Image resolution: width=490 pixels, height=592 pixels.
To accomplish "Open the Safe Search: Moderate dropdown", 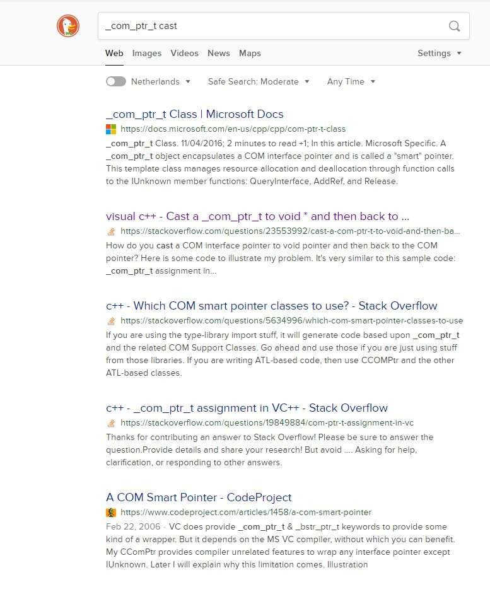I will click(x=259, y=81).
